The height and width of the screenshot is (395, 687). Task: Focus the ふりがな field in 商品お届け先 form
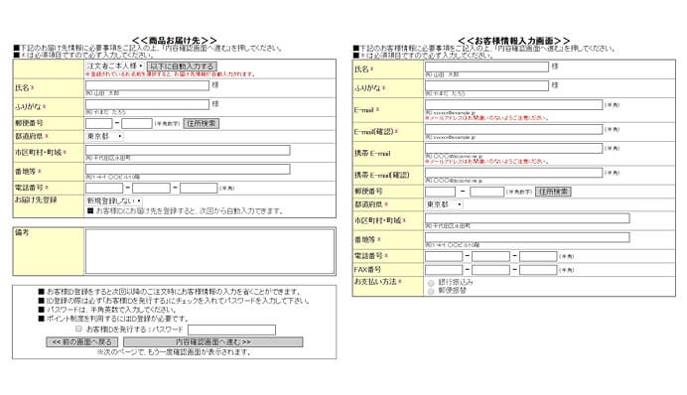click(147, 104)
